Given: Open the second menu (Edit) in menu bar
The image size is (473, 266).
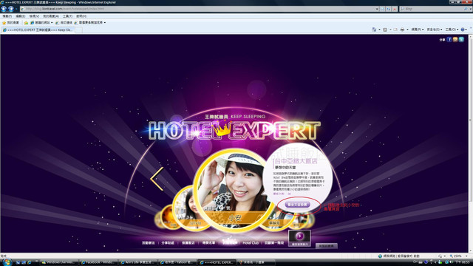Looking at the screenshot, I should [20, 16].
